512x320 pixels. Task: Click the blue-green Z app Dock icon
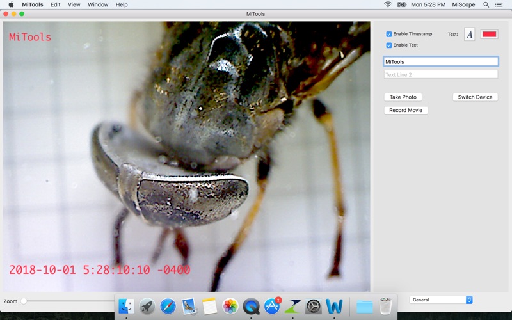pyautogui.click(x=292, y=307)
